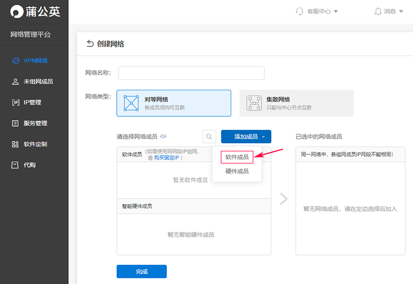The width and height of the screenshot is (413, 284).
Task: Click the 创建网络 heading text
Action: coord(110,43)
